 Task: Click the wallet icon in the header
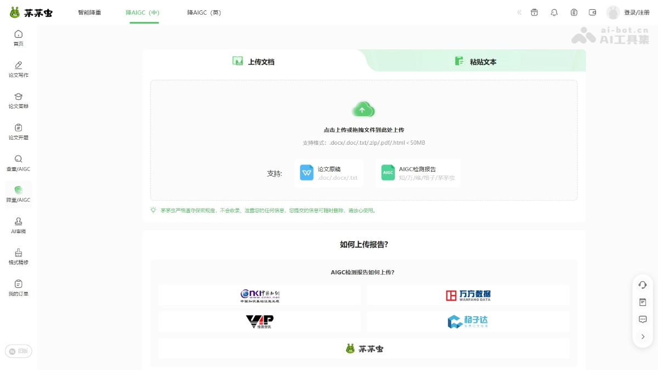[x=593, y=12]
